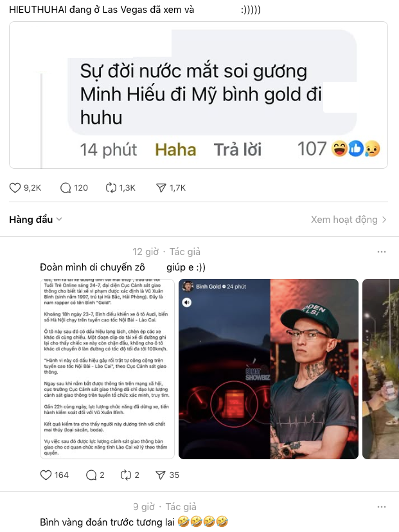This screenshot has height=532, width=399.
Task: View the partially visible third image
Action: 381,369
